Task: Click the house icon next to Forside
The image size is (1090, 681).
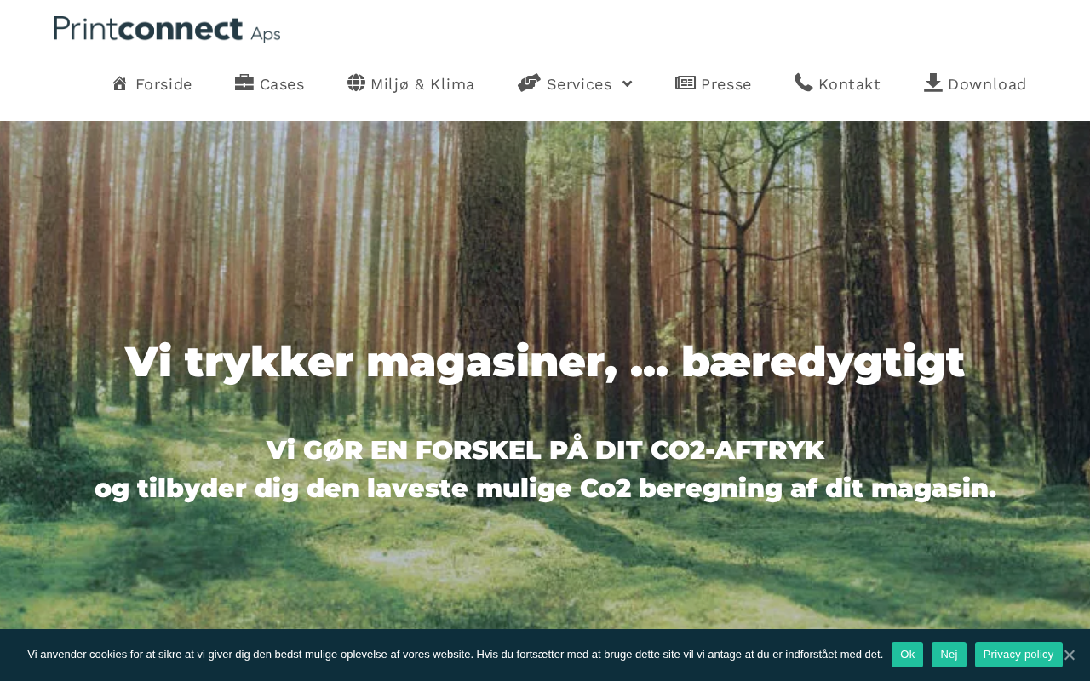Action: click(x=120, y=83)
